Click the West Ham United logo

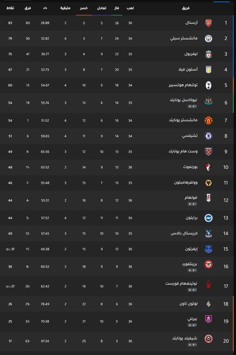click(209, 151)
